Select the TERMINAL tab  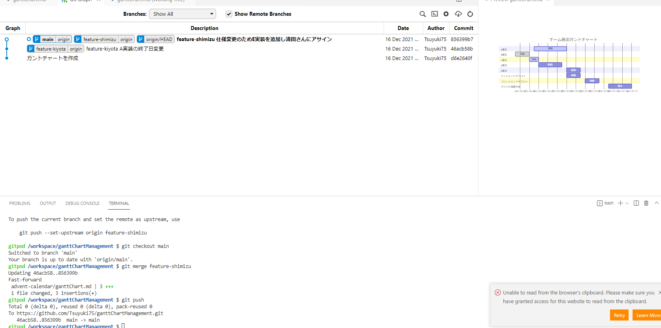click(119, 203)
